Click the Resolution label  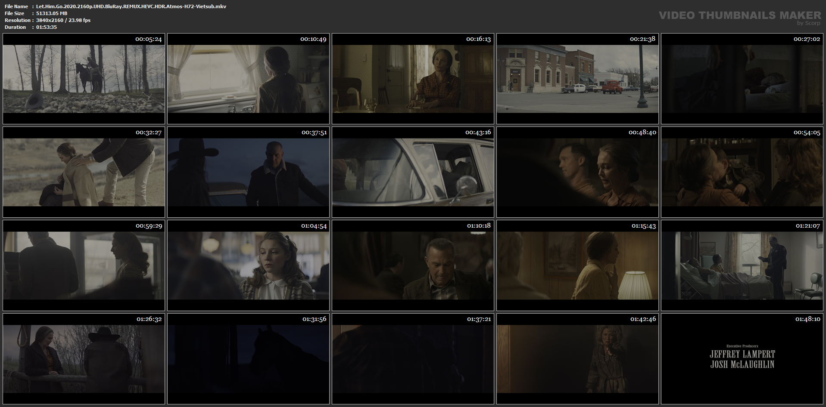pos(18,20)
